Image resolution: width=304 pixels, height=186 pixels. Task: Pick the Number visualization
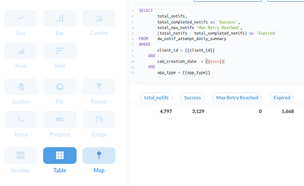coord(21,155)
